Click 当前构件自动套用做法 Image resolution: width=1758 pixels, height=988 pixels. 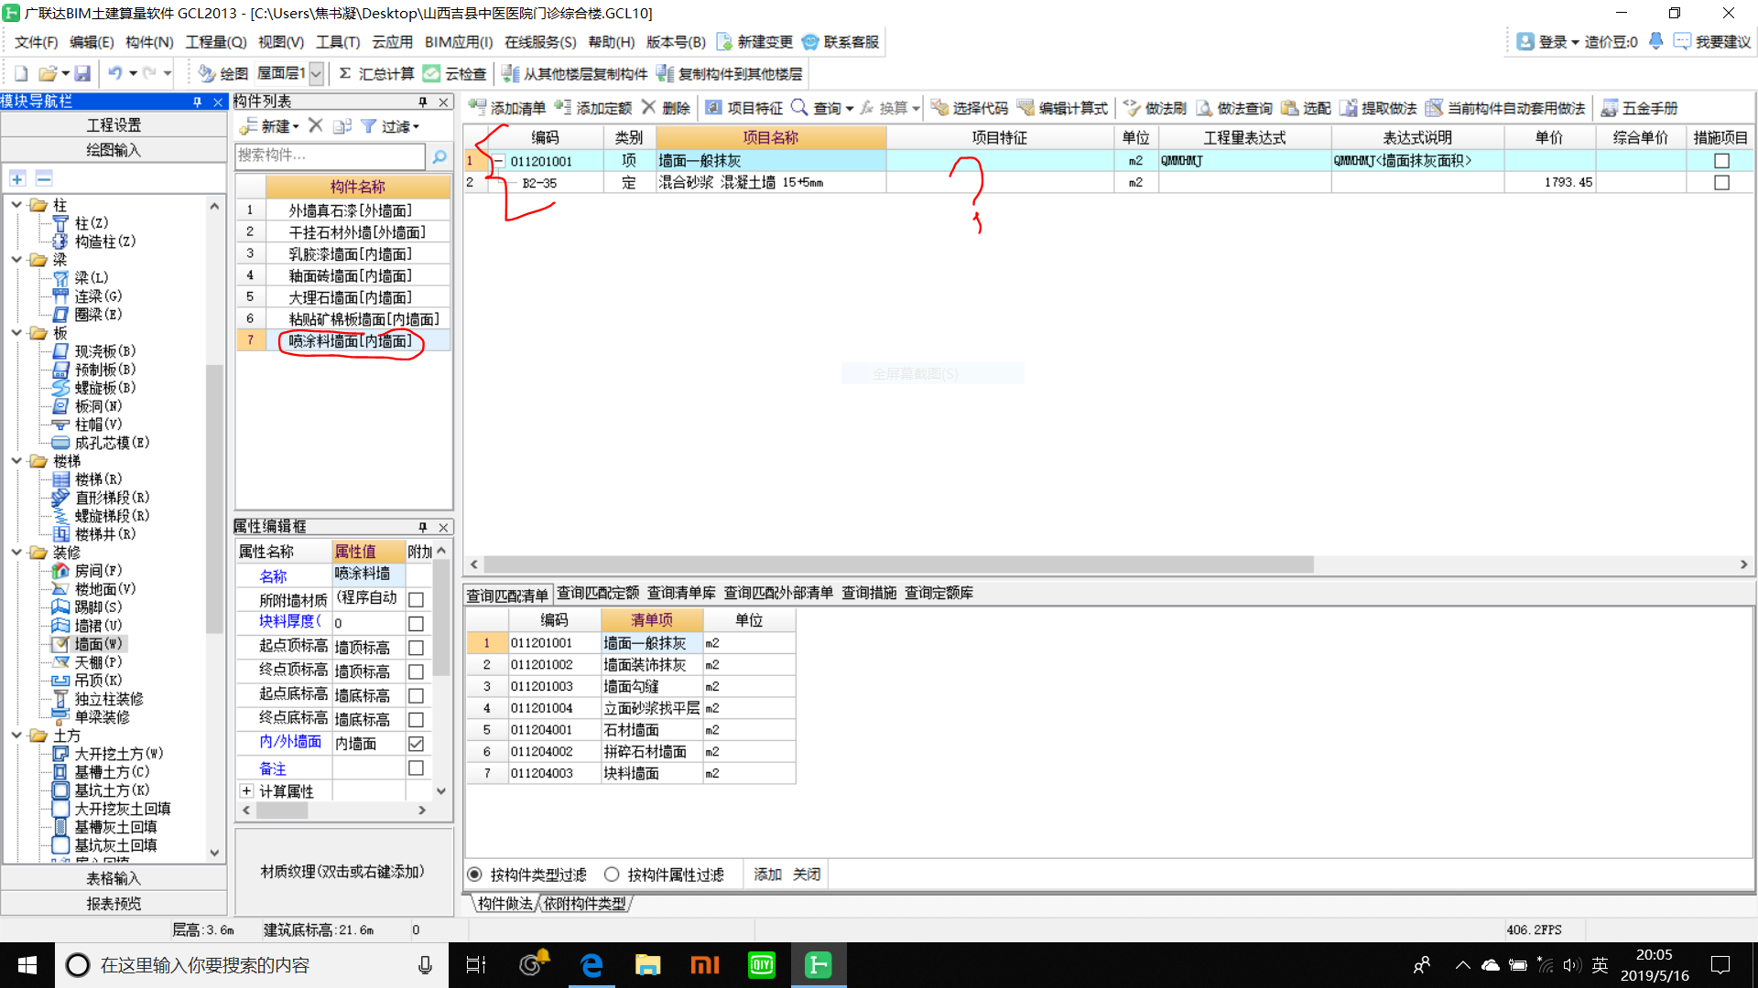[1505, 108]
